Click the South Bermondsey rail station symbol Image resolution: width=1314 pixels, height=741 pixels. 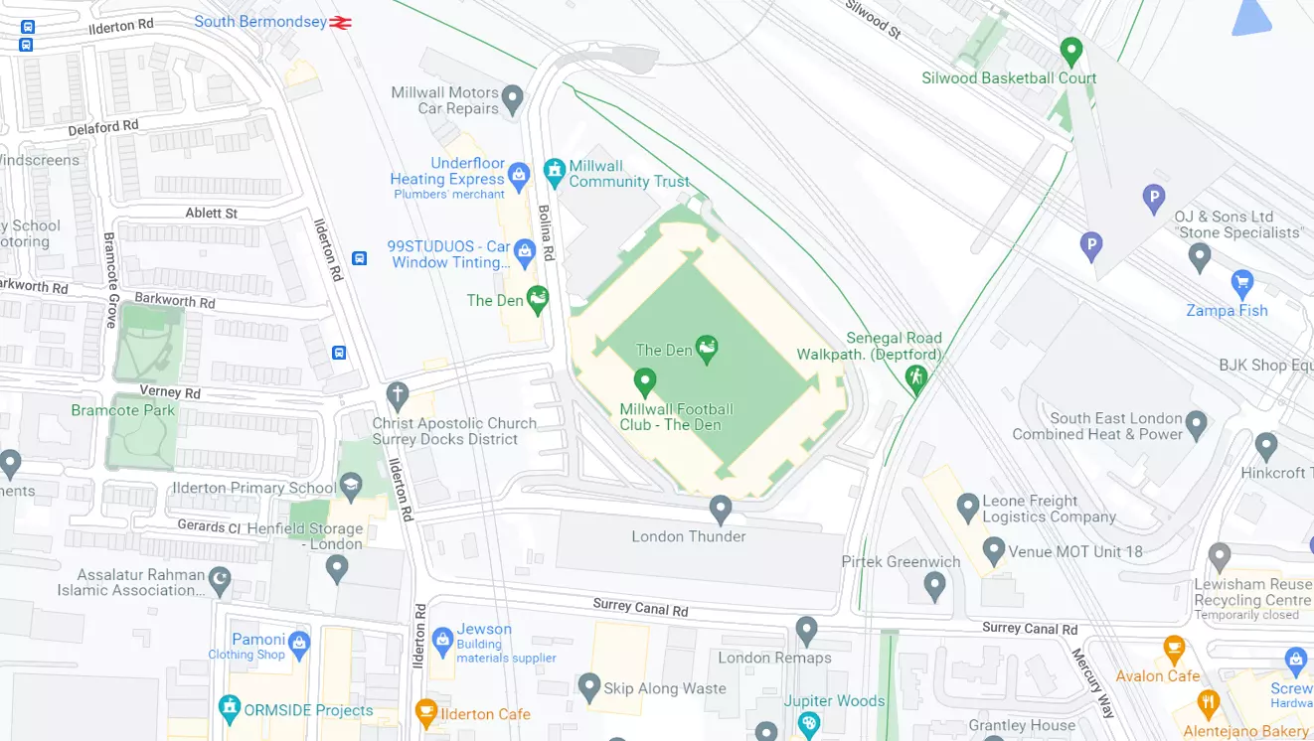tap(341, 22)
